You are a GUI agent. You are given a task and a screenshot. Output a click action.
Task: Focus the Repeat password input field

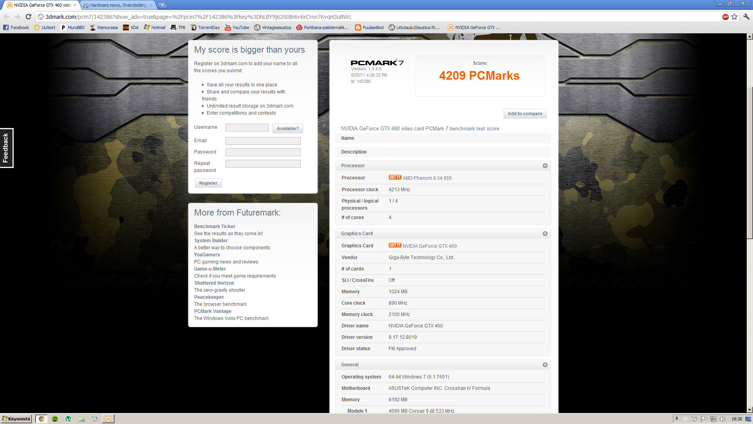pos(263,164)
